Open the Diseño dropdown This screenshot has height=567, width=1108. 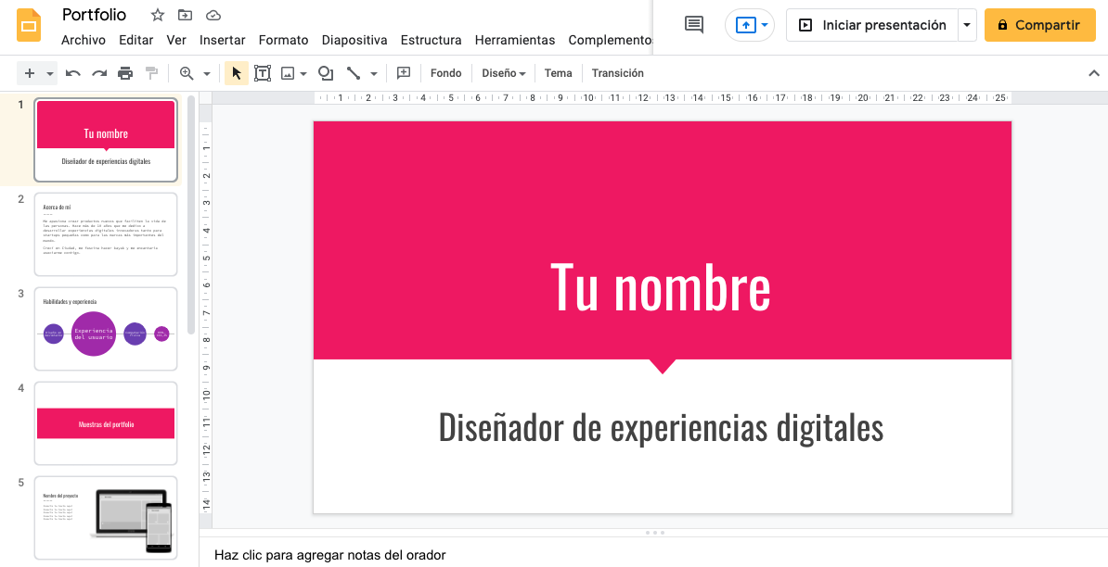(x=503, y=72)
